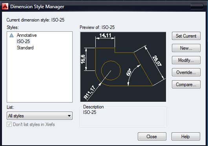Click the ISO-25 description text area
The width and height of the screenshot is (208, 146).
tap(123, 117)
